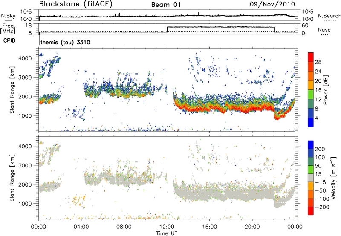341x236 pixels.
Task: Click the "00:00" label at time axis end
Action: [295, 227]
